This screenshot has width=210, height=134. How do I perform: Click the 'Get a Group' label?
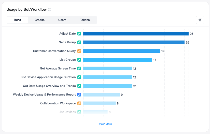(67, 42)
